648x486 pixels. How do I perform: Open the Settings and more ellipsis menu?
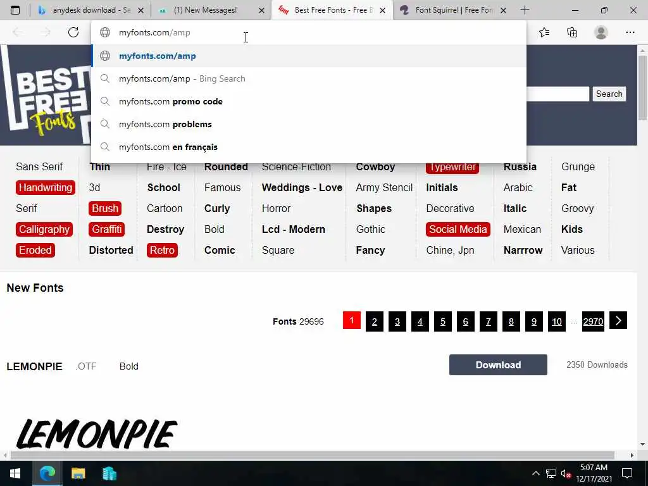tap(630, 32)
